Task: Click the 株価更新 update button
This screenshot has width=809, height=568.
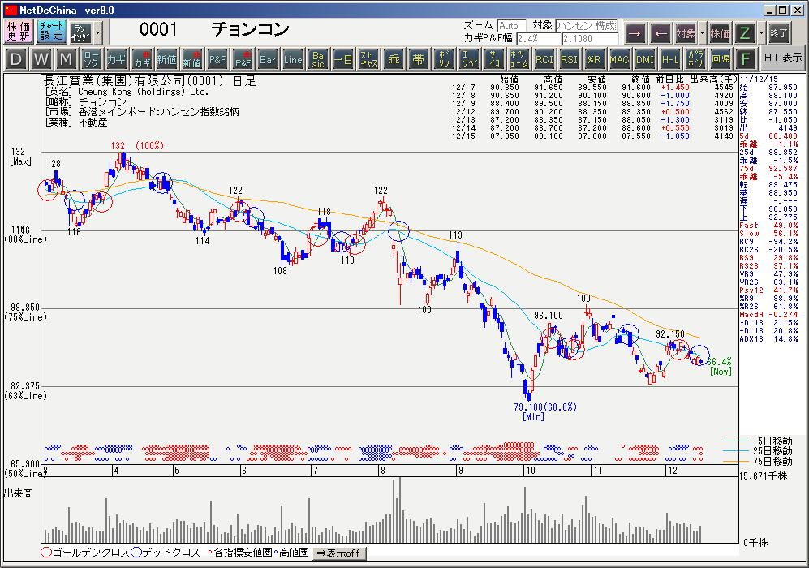Action: 18,32
